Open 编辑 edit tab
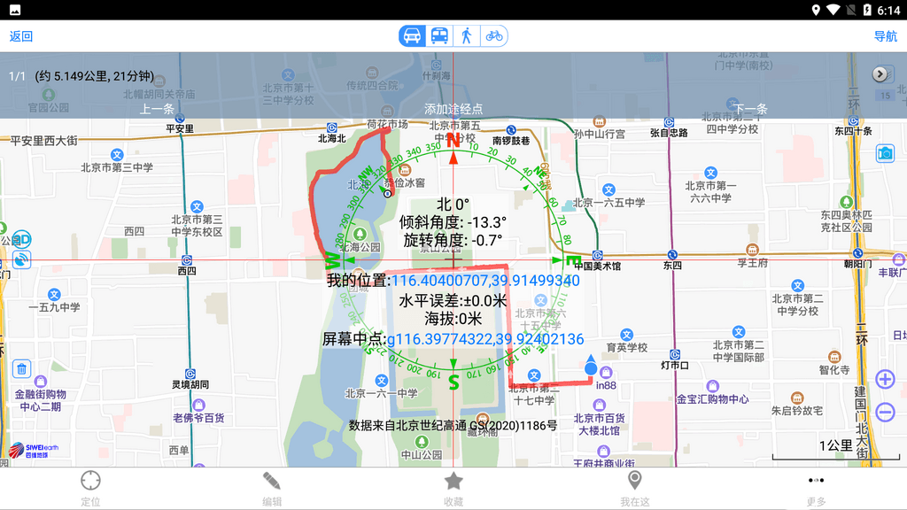 click(272, 489)
